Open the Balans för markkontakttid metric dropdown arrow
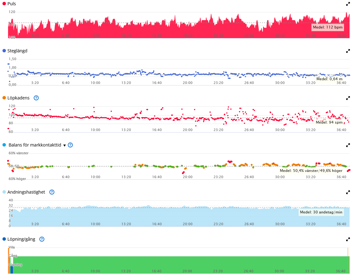This screenshot has height=276, width=353. pos(64,145)
